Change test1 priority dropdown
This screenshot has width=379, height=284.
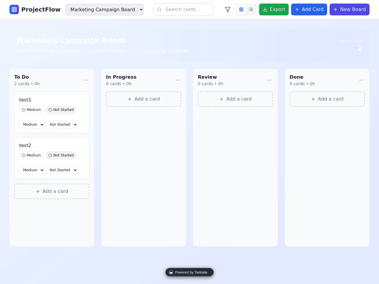tap(32, 125)
